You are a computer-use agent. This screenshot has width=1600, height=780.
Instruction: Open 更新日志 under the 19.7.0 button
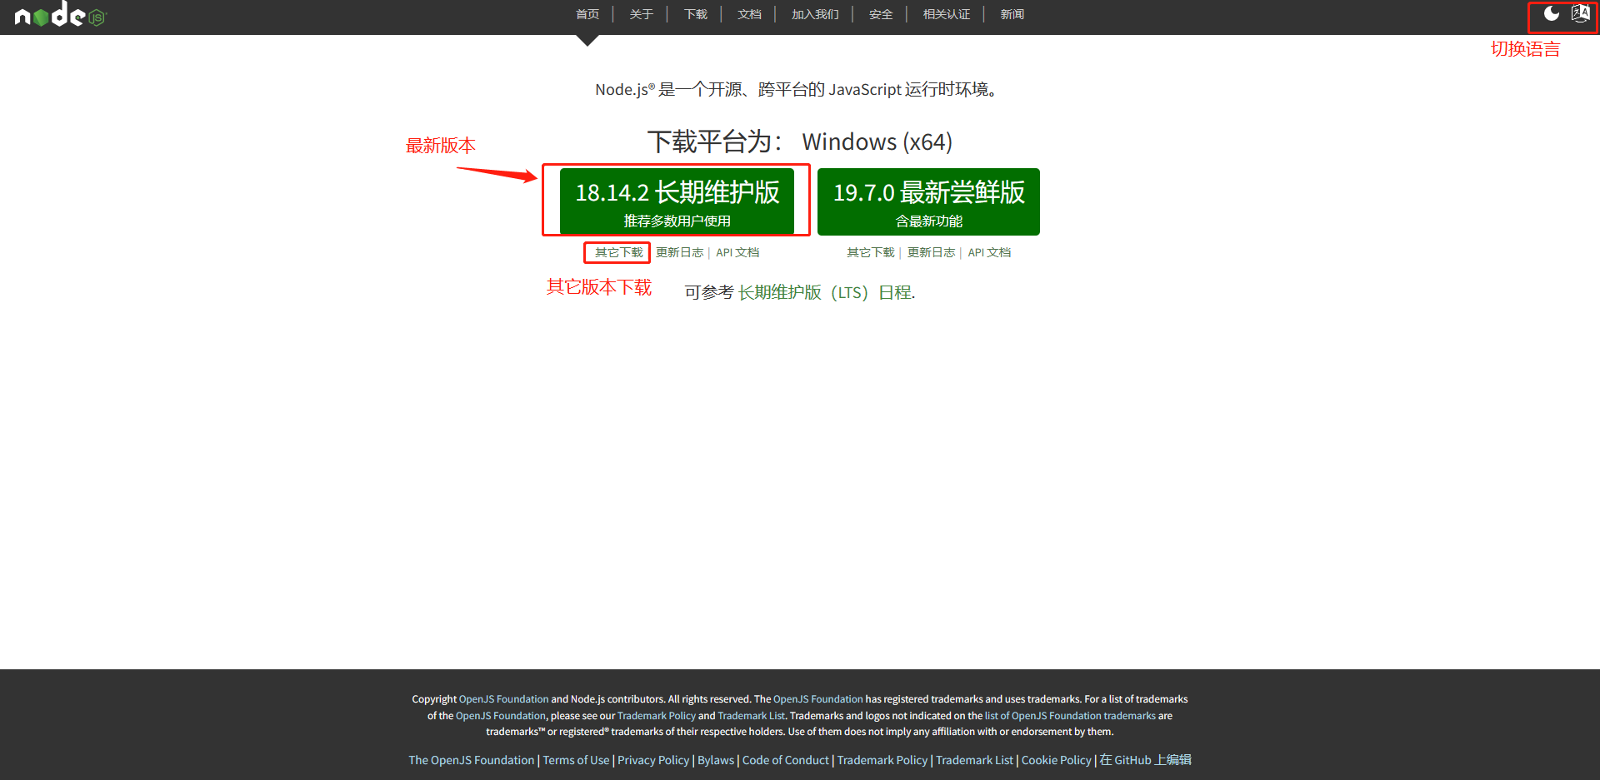point(931,252)
